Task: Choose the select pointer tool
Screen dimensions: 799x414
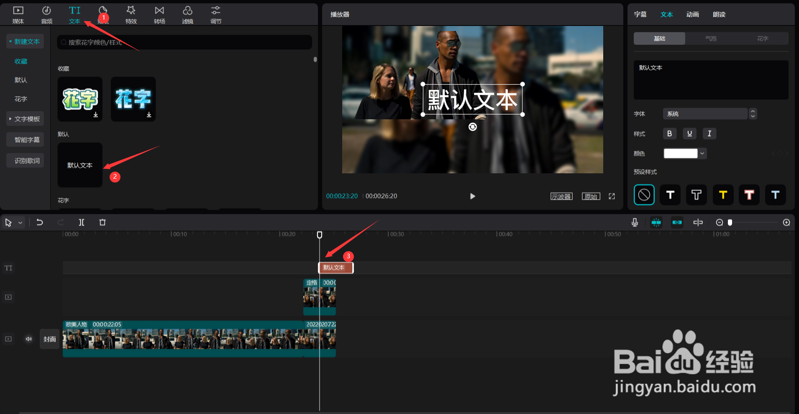Action: 8,223
